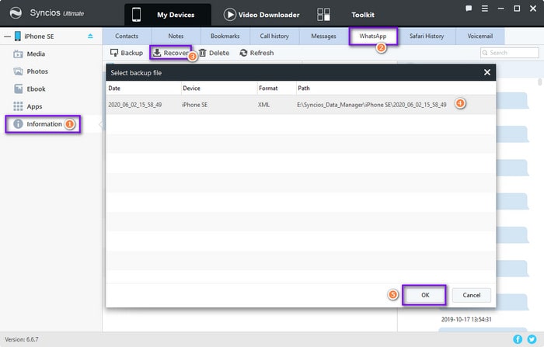Sort by the Path column header
This screenshot has width=544, height=347.
(396, 88)
